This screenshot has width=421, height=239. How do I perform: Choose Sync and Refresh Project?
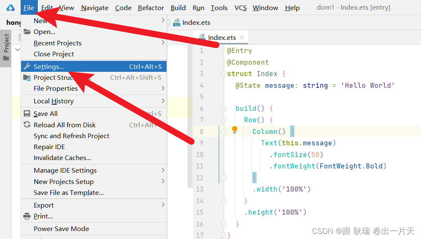[x=94, y=136]
